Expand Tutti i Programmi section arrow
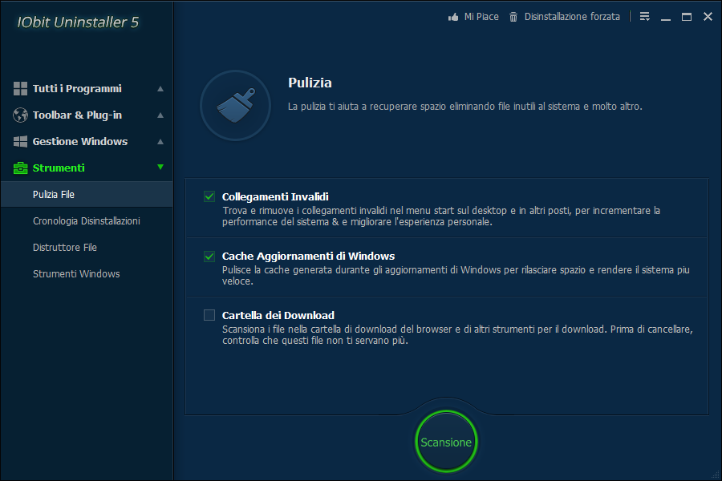This screenshot has width=722, height=481. coord(160,88)
